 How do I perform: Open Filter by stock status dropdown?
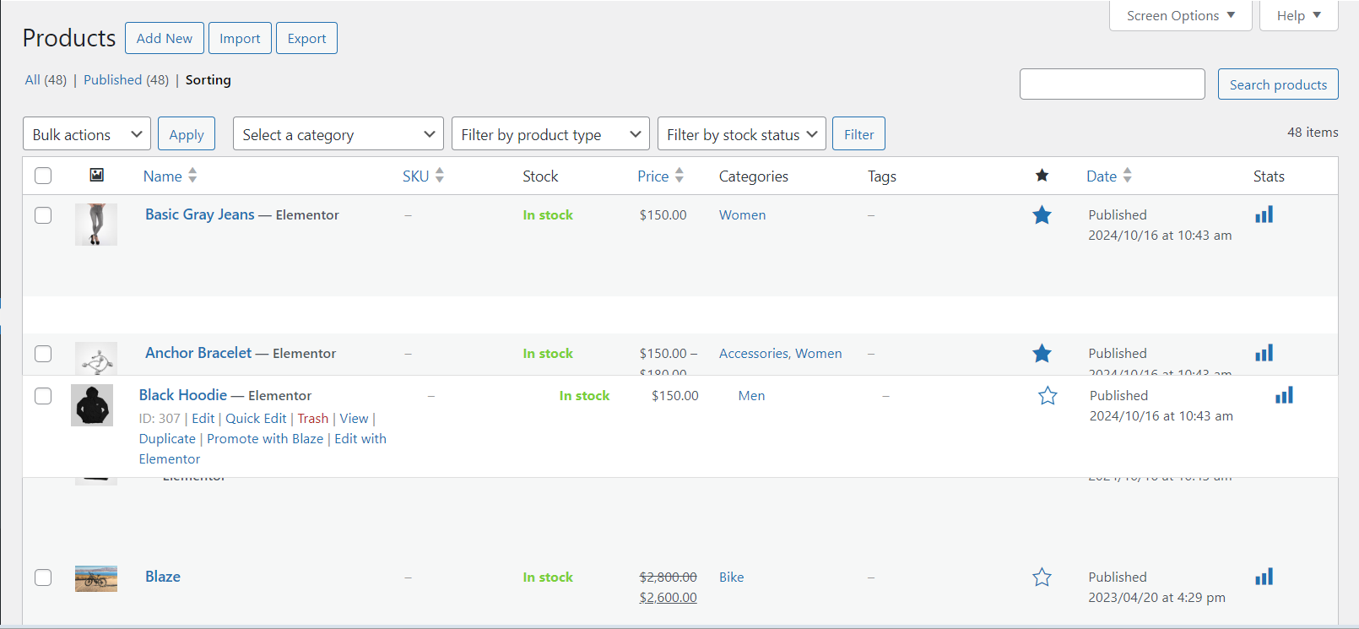point(741,134)
